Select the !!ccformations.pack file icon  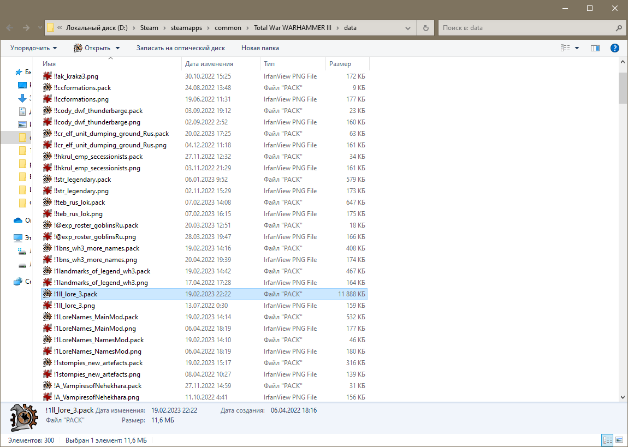[x=48, y=88]
